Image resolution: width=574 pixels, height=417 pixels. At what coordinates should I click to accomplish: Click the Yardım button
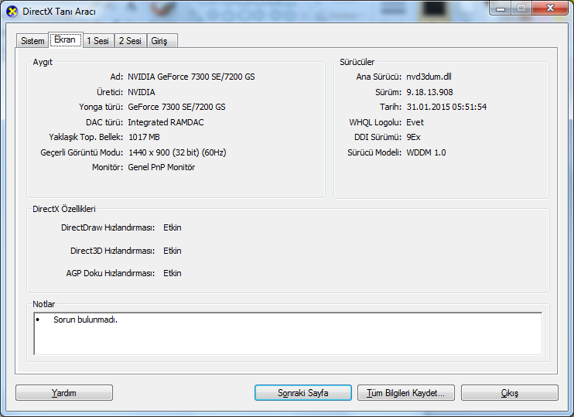point(64,393)
